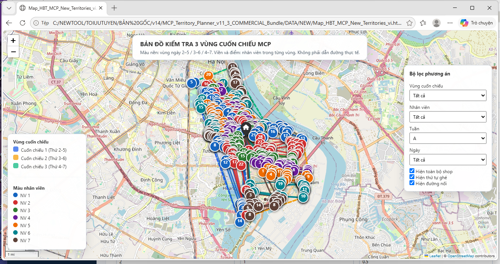This screenshot has height=264, width=500.
Task: Select the red marker numbered 22
Action: pos(241,164)
